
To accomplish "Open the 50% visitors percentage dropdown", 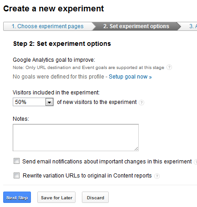I will pos(33,102).
